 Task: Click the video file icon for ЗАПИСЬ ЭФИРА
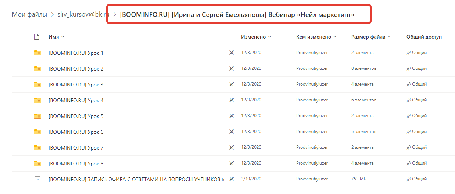(37, 179)
